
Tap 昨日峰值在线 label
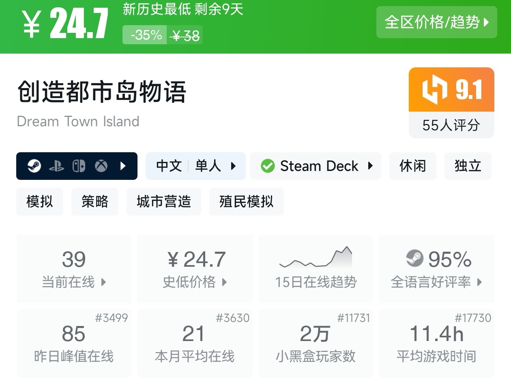point(74,356)
